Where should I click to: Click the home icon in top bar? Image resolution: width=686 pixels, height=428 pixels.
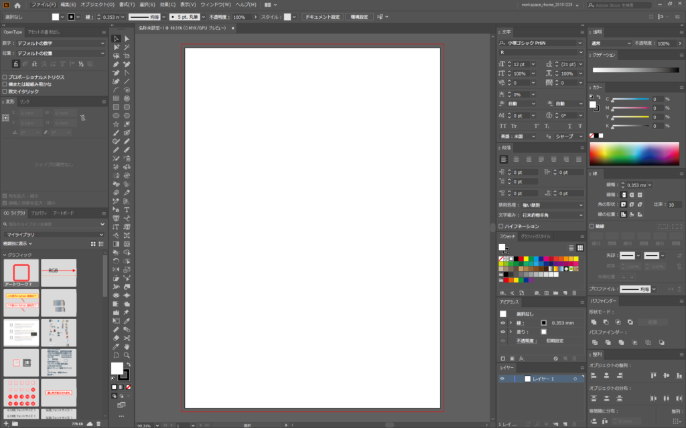17,5
